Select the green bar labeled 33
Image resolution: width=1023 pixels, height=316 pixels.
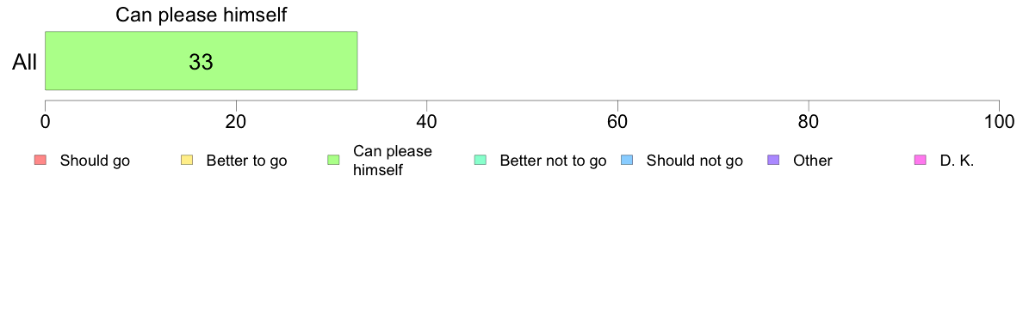point(201,60)
